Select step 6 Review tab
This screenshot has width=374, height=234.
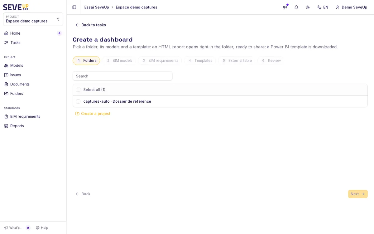tap(271, 61)
